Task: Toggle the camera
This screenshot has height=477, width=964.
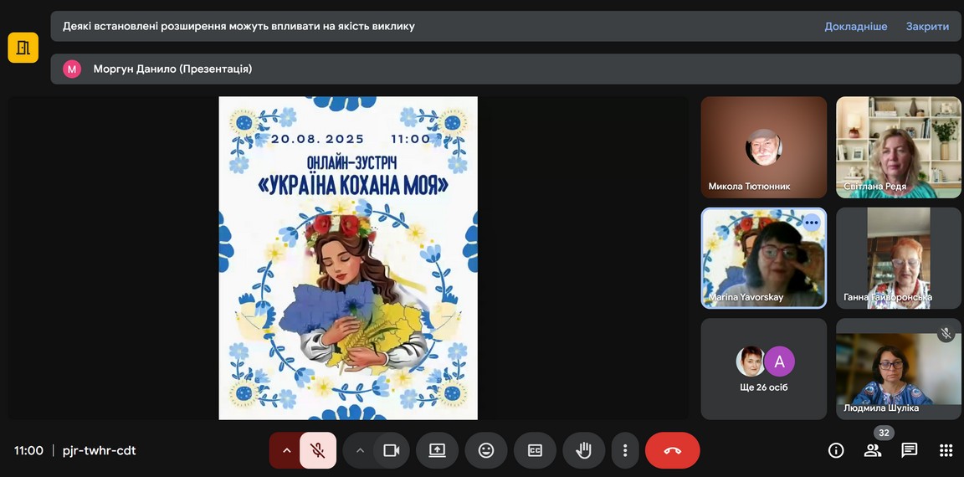Action: 391,450
